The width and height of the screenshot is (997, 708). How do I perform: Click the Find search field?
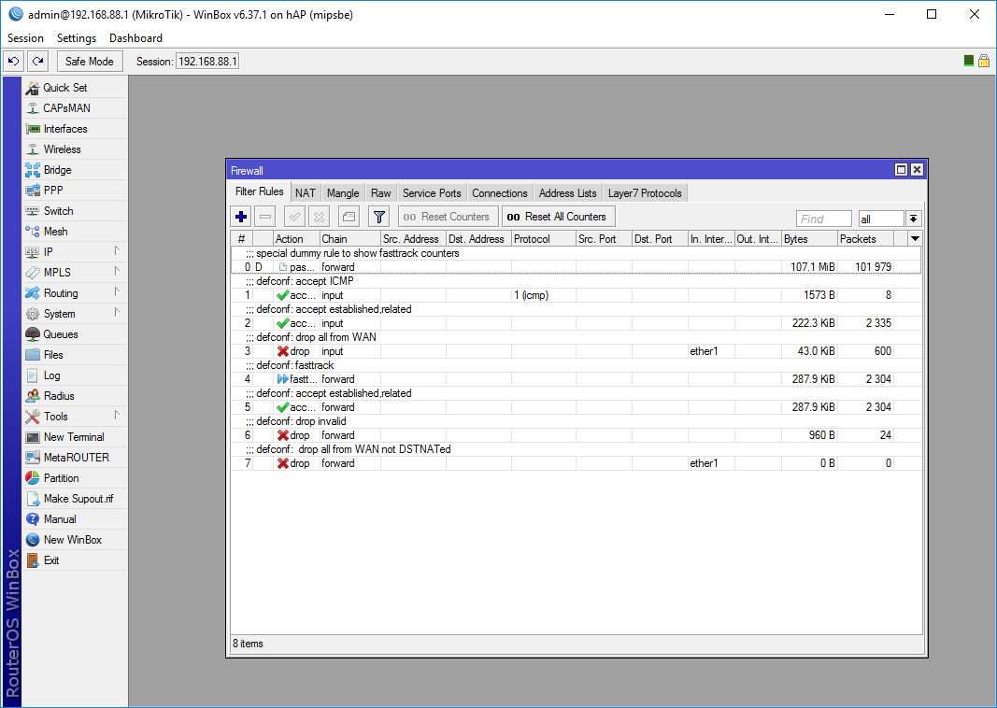[x=823, y=219]
